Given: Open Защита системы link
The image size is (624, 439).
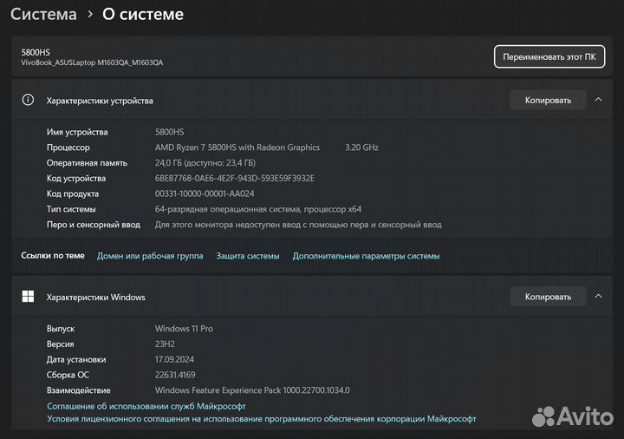Looking at the screenshot, I should click(x=248, y=256).
